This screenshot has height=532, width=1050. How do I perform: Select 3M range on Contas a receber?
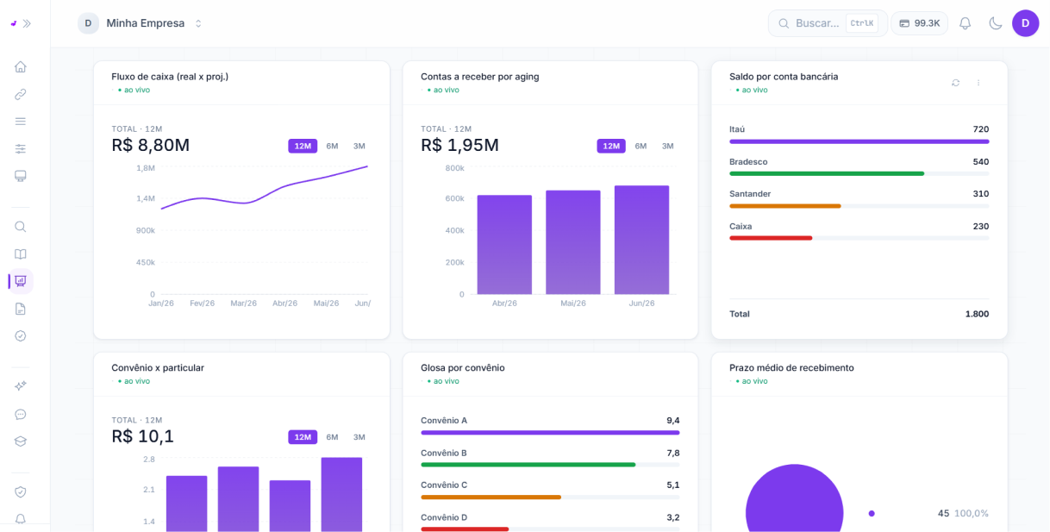click(667, 146)
